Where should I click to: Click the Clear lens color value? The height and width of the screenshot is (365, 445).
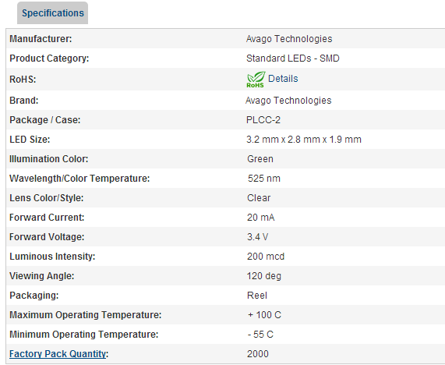tap(259, 198)
